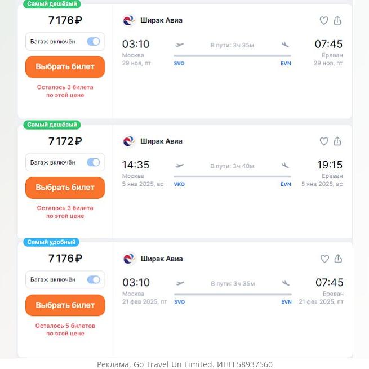Viewport: 369px width, 369px height.
Task: Disable baggage on the 21 фев ticket
Action: tap(93, 279)
